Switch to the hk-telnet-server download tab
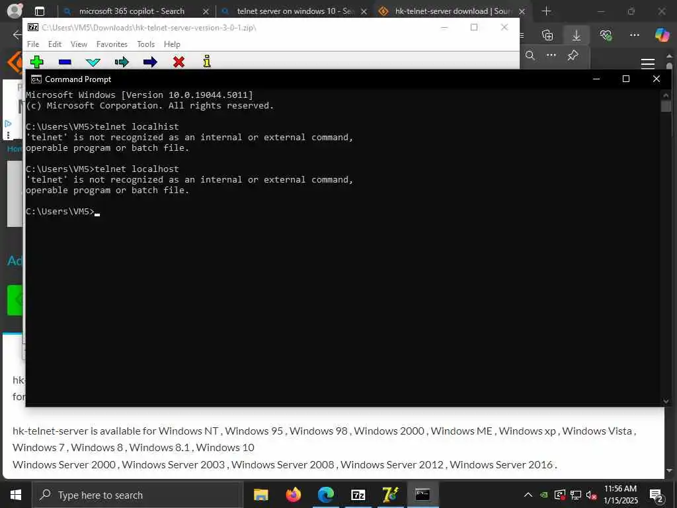677x508 pixels. click(451, 11)
